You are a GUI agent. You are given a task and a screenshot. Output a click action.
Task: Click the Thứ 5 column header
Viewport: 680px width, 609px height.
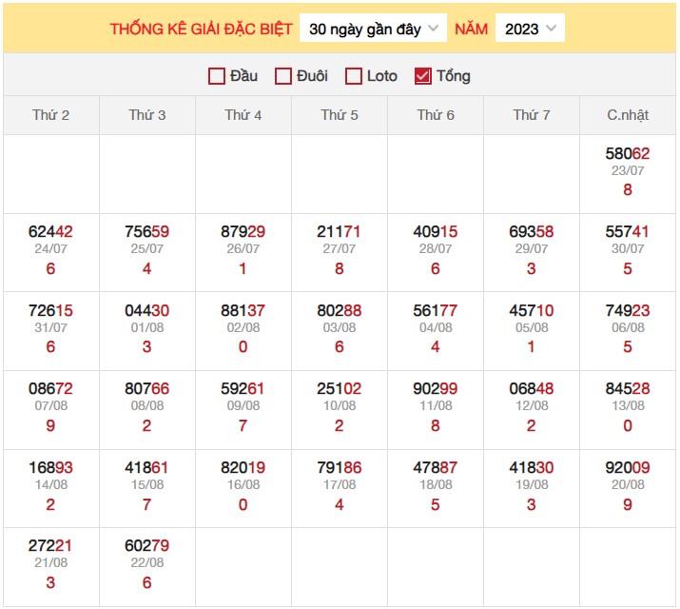click(340, 115)
